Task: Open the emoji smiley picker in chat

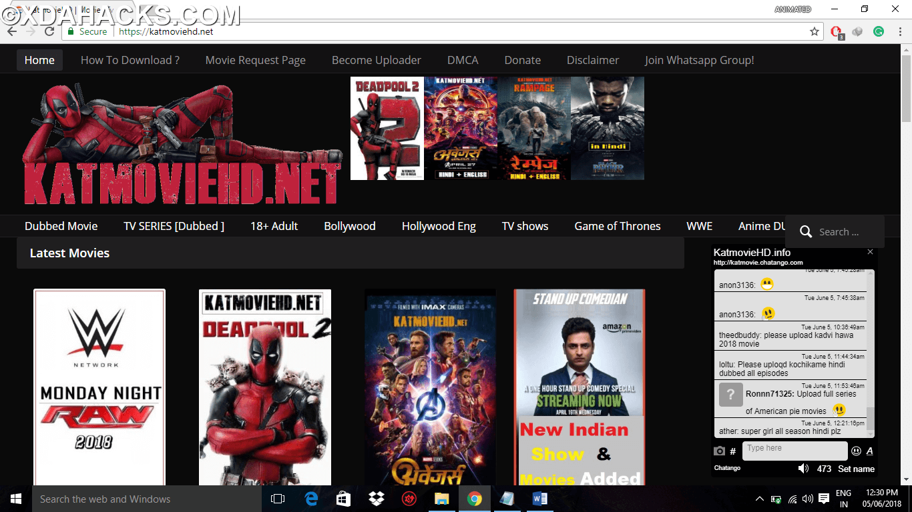Action: [856, 451]
